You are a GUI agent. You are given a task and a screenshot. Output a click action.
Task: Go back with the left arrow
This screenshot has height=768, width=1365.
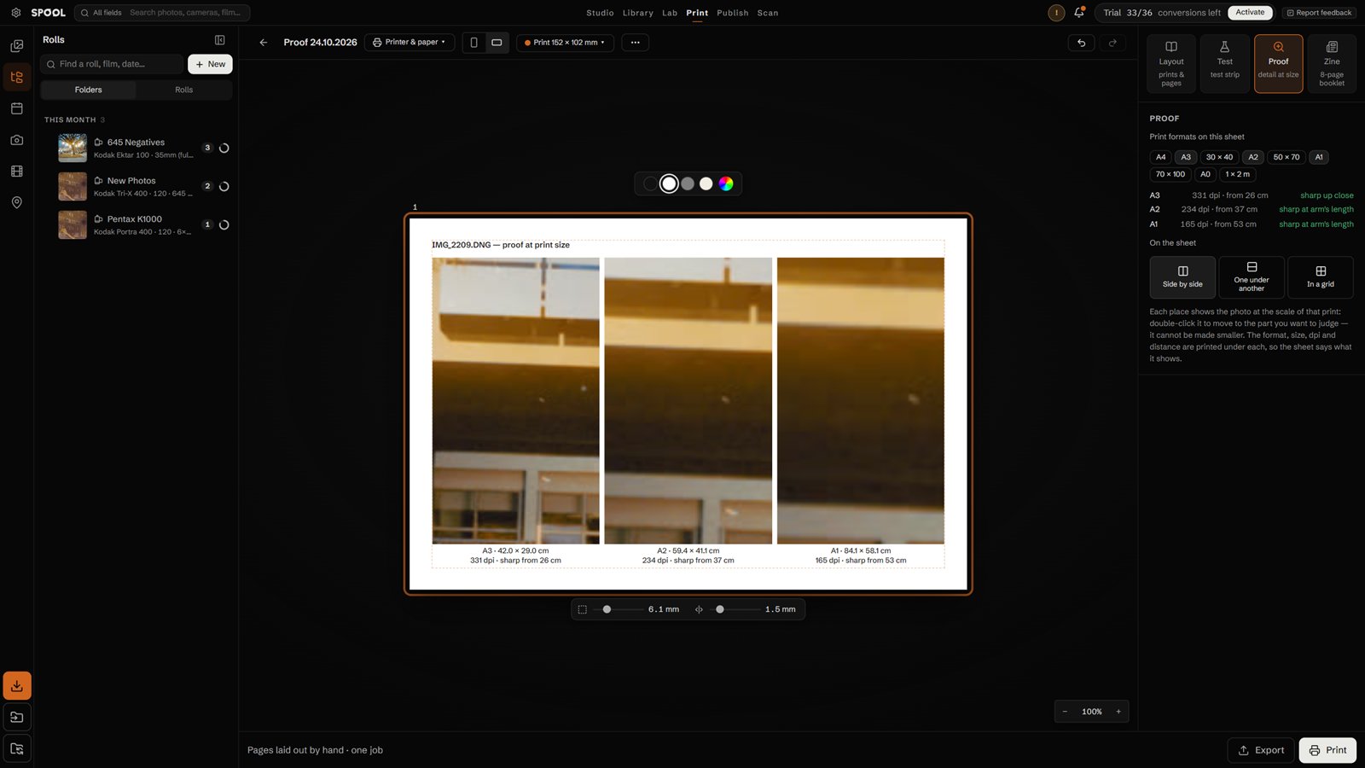264,43
